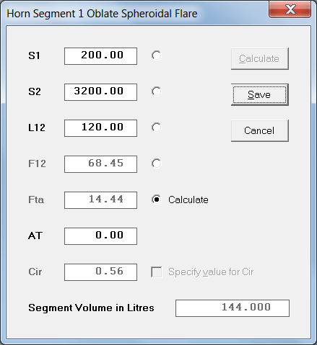Click the 'F12' label
This screenshot has width=317, height=345.
point(37,163)
